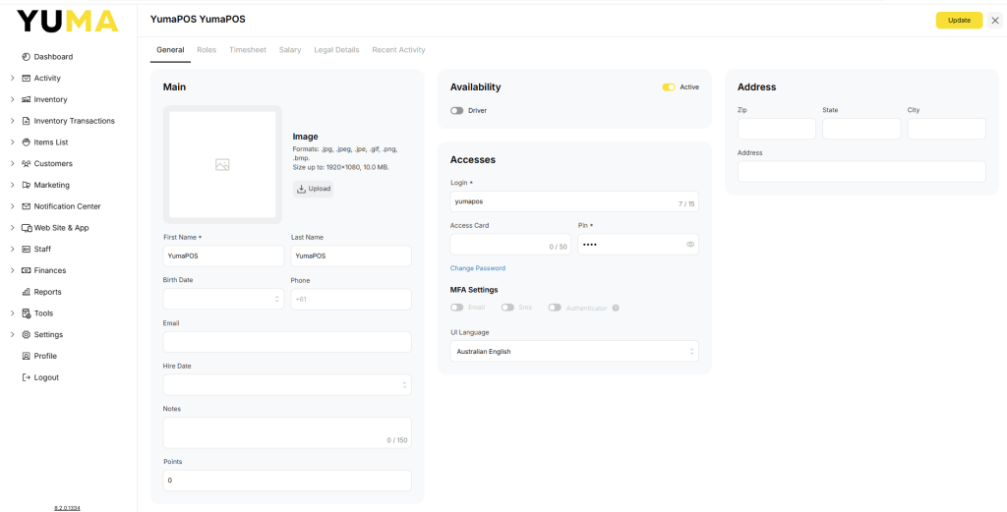Click the City input field
Viewport: 1007px width, 512px height.
click(x=947, y=129)
